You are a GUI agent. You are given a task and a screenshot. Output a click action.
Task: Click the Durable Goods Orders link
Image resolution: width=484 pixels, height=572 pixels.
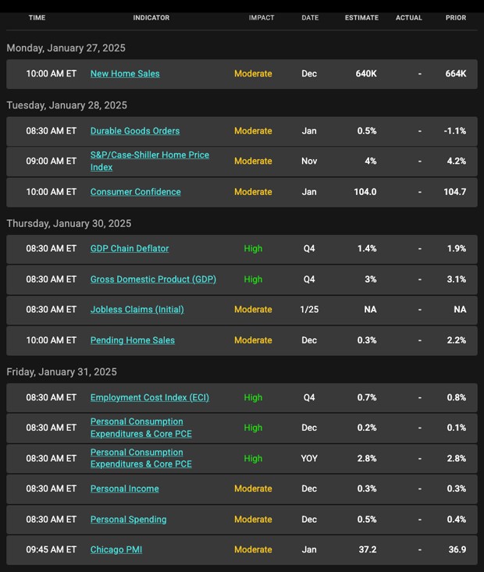[135, 130]
